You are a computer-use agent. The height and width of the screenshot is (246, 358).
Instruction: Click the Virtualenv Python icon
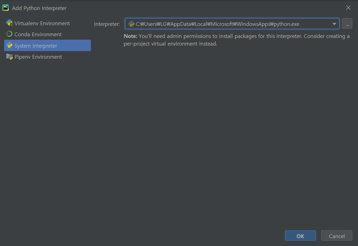(9, 23)
